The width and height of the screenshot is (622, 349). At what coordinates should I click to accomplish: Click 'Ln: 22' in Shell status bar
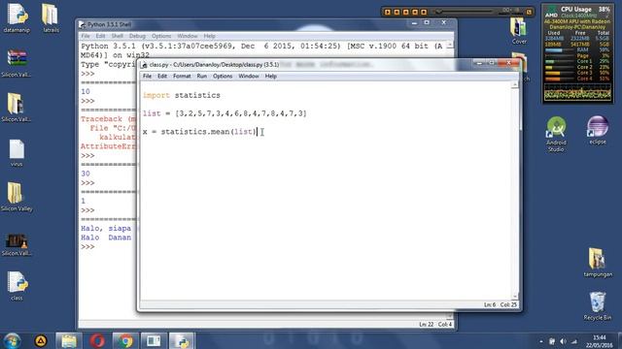(426, 325)
